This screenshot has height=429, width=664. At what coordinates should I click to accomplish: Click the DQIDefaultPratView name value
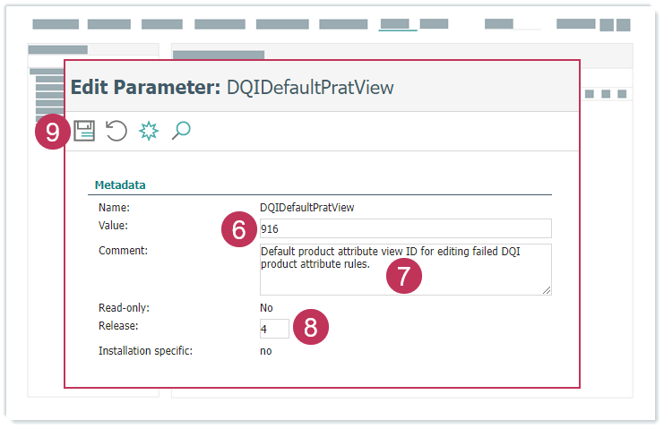[x=306, y=207]
